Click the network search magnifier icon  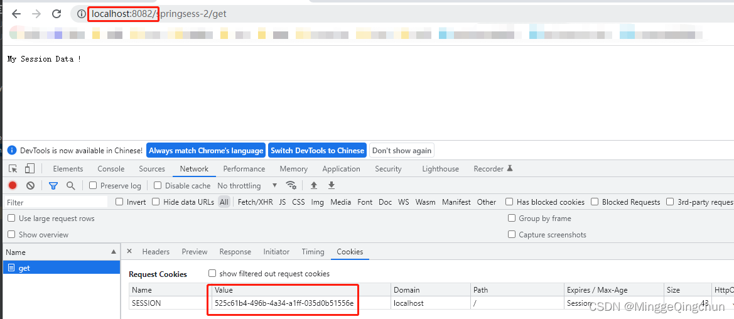tap(71, 185)
